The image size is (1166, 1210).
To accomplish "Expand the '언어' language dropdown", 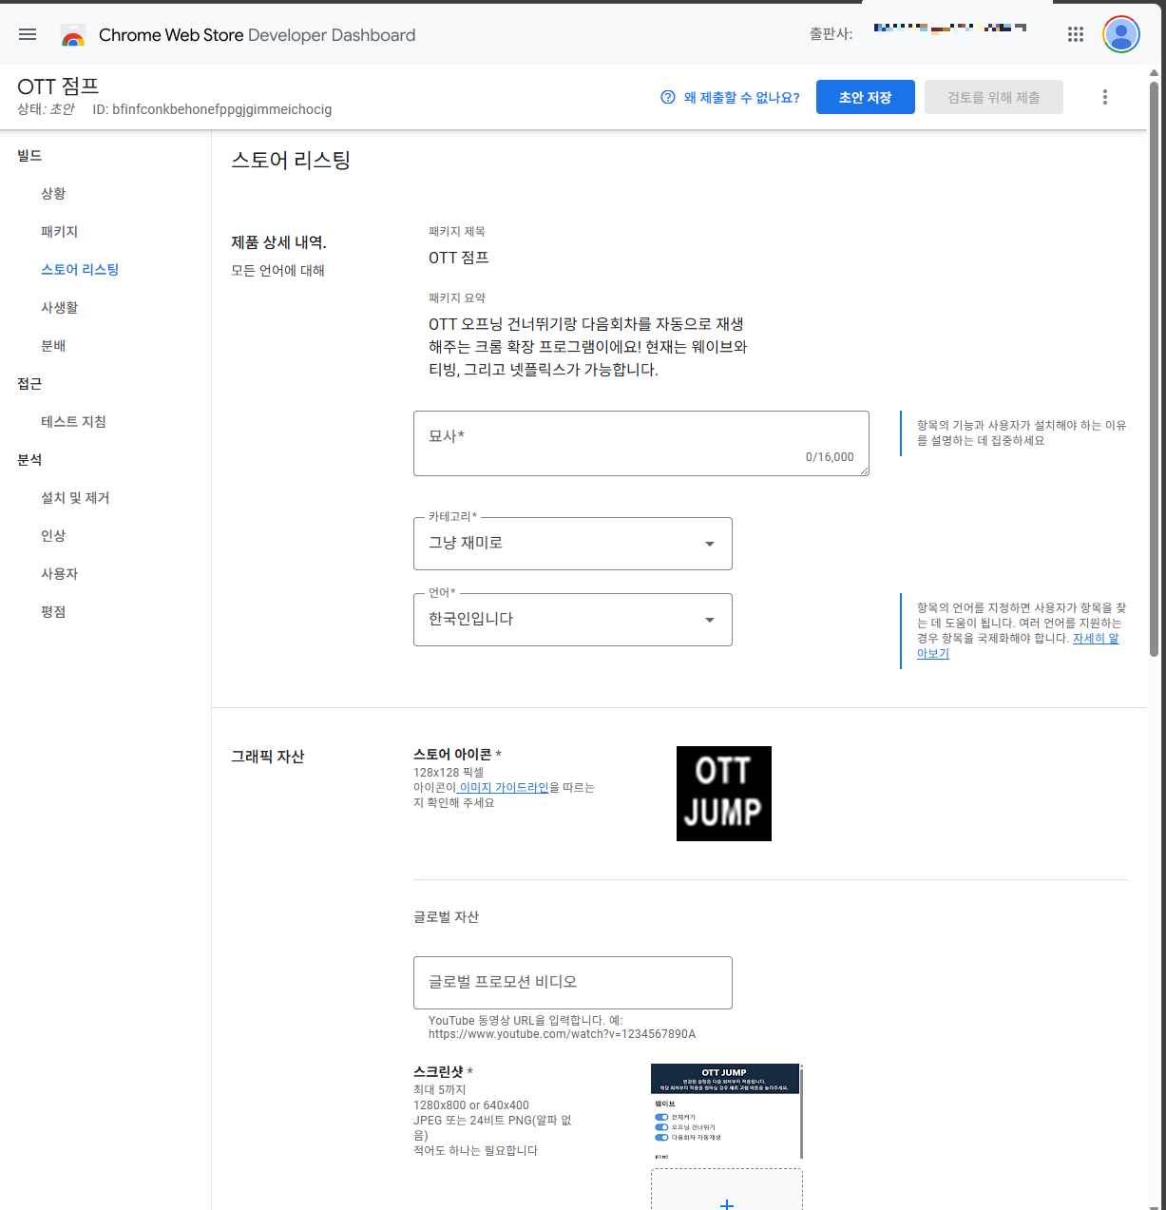I will 573,620.
